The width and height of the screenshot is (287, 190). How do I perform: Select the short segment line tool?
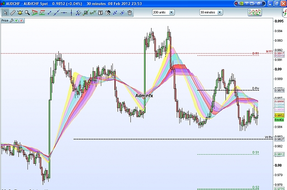(50, 13)
